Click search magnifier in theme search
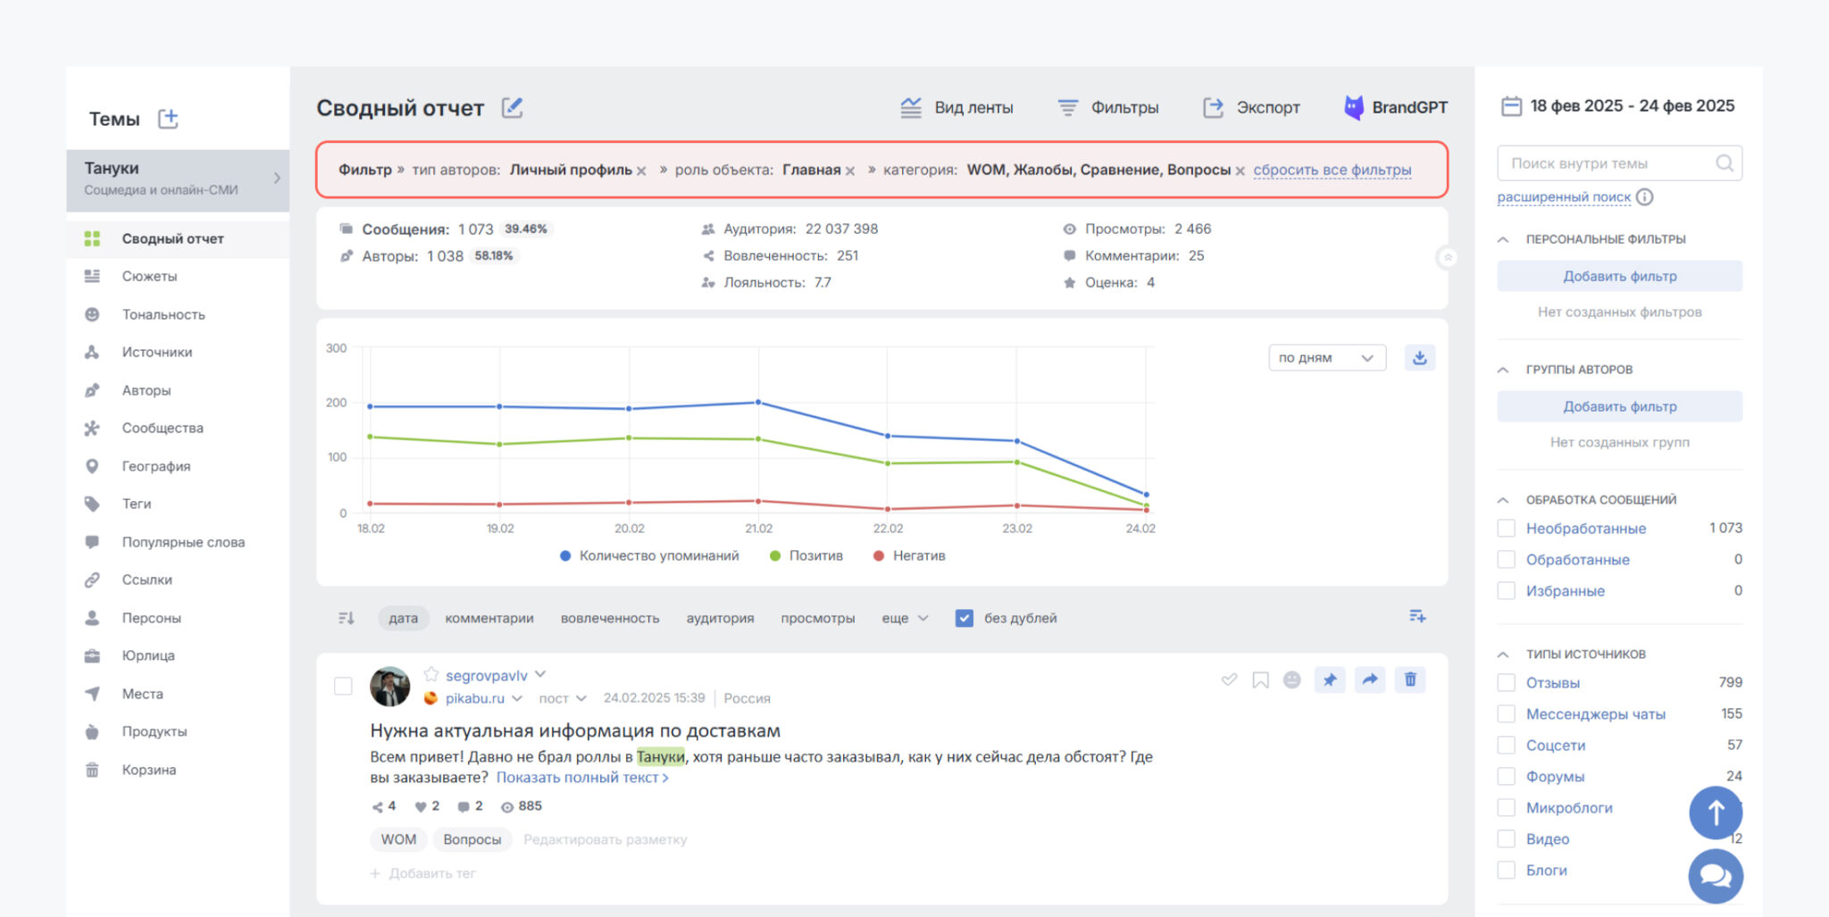The width and height of the screenshot is (1829, 917). (x=1725, y=163)
